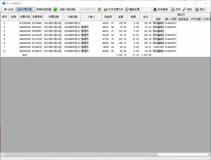Image resolution: width=211 pixels, height=160 pixels.
Task: Click the gray icon next to 2024年度7月份
Action: point(99,9)
